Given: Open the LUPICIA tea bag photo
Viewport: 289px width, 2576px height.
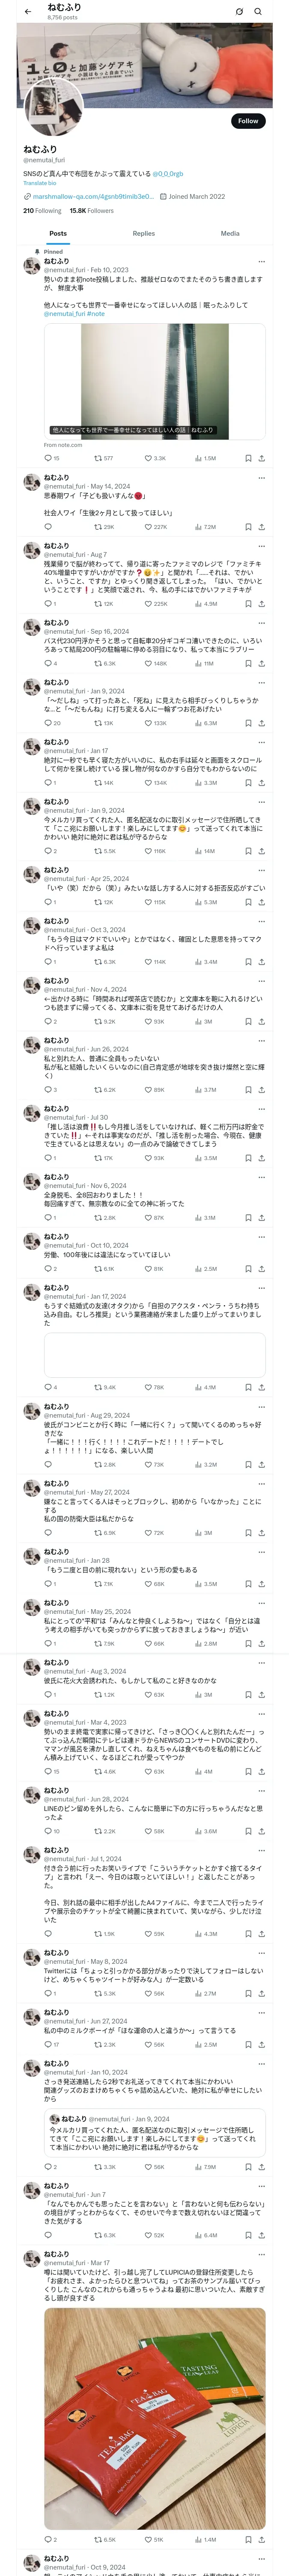Looking at the screenshot, I should [155, 2419].
